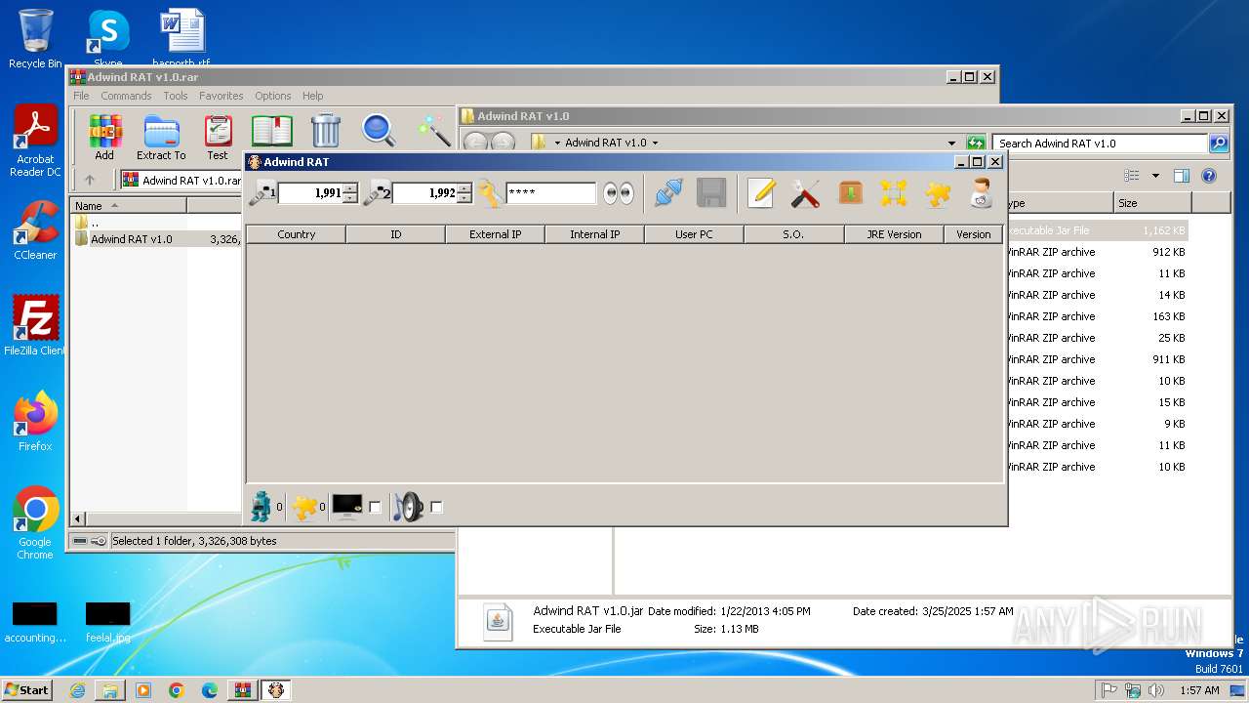This screenshot has width=1249, height=703.
Task: Select Adwind RAT v1.0 folder in WinRAR
Action: pos(131,239)
